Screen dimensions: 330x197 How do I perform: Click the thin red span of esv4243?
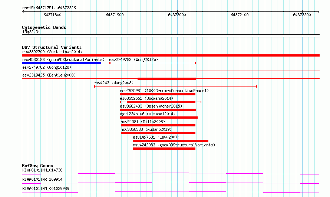[175, 86]
